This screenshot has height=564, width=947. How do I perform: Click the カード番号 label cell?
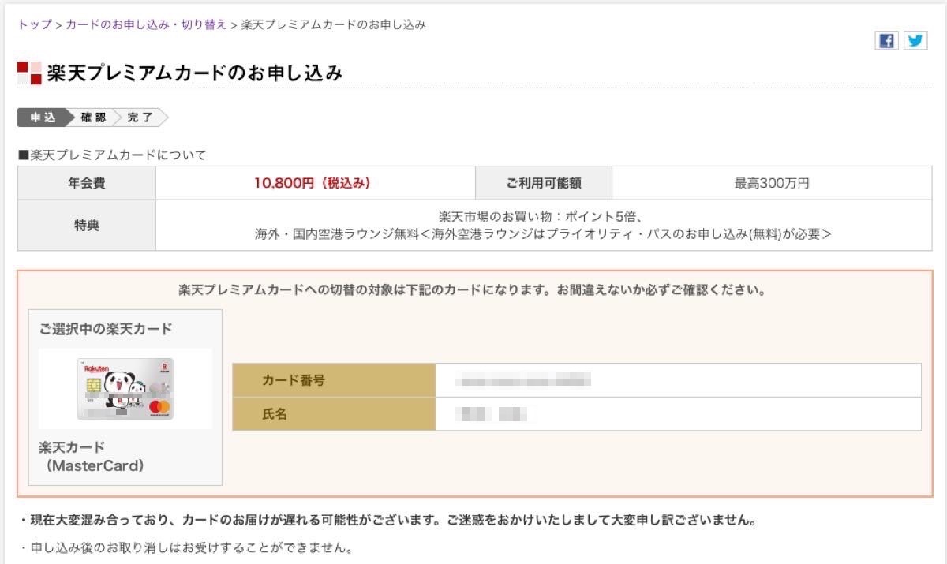[334, 380]
